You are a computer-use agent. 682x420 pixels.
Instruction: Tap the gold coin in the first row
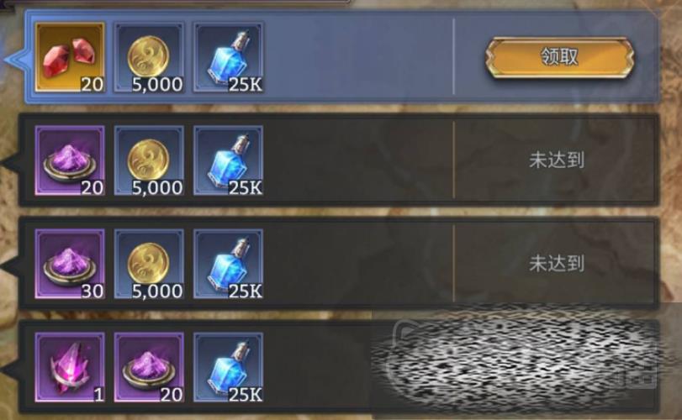[x=149, y=57]
